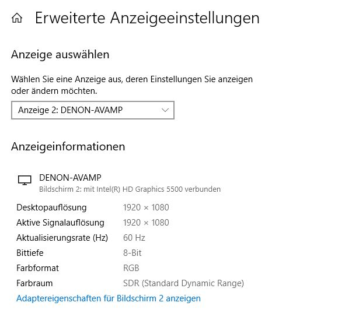Click the Aktive Signalauflösung label
Screen dimensions: 345x313
tap(60, 223)
